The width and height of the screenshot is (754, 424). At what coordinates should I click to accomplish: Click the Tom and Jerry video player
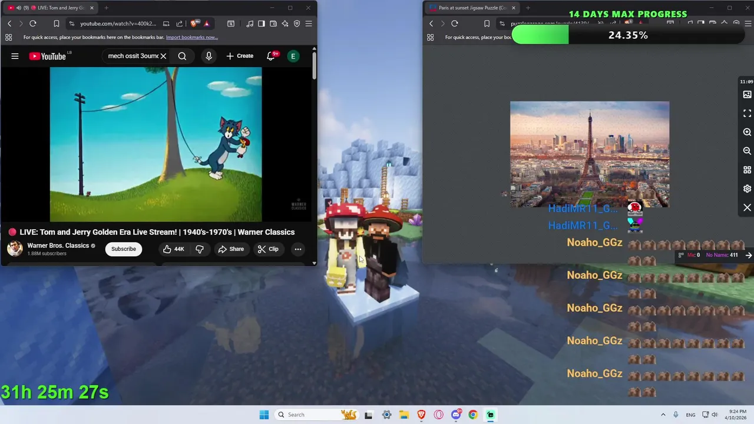pos(156,144)
